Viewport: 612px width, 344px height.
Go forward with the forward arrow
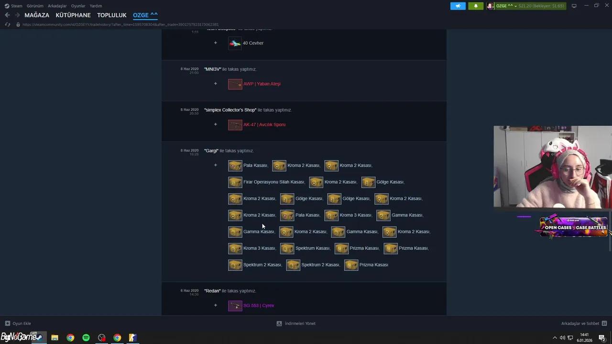(17, 15)
